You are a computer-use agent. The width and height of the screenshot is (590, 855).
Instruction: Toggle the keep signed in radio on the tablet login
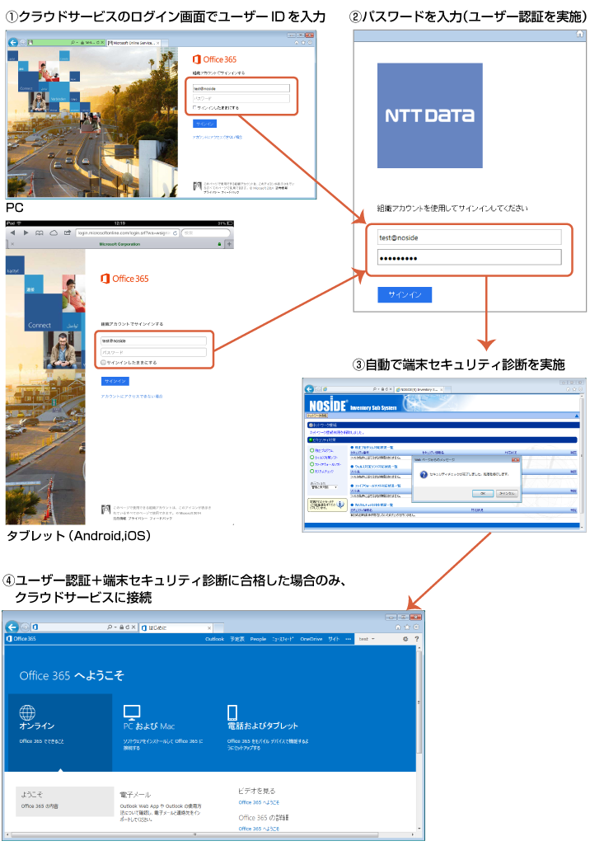click(104, 362)
